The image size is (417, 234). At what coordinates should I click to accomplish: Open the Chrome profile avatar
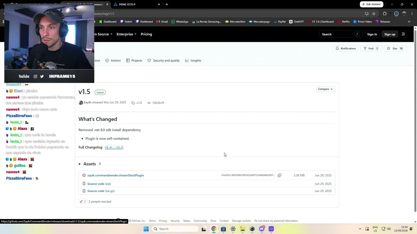(404, 14)
